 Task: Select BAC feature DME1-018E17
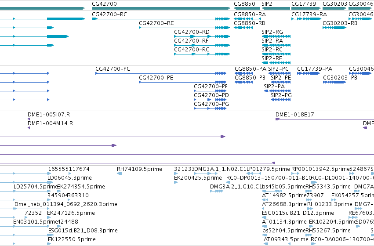click(x=325, y=119)
